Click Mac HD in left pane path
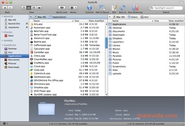This screenshot has height=126, width=185. click(40, 17)
